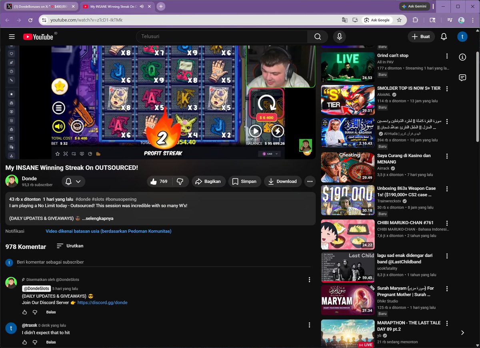Open Ask Gemini button
The width and height of the screenshot is (480, 348).
(414, 6)
